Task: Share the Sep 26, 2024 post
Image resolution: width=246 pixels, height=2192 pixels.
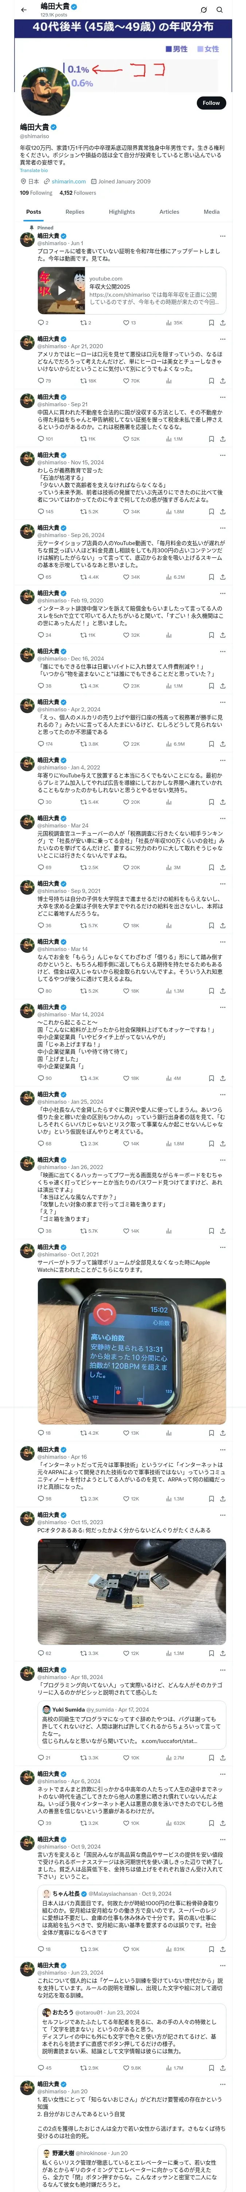Action: click(x=222, y=577)
